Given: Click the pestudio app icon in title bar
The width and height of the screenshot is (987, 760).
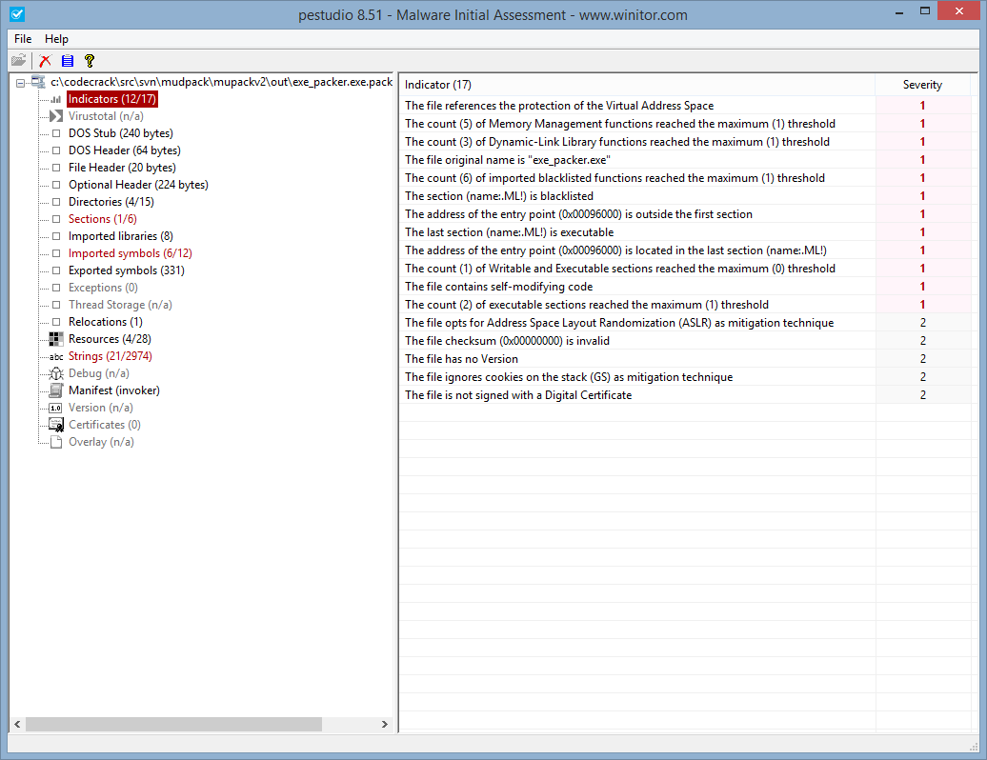Looking at the screenshot, I should (17, 14).
